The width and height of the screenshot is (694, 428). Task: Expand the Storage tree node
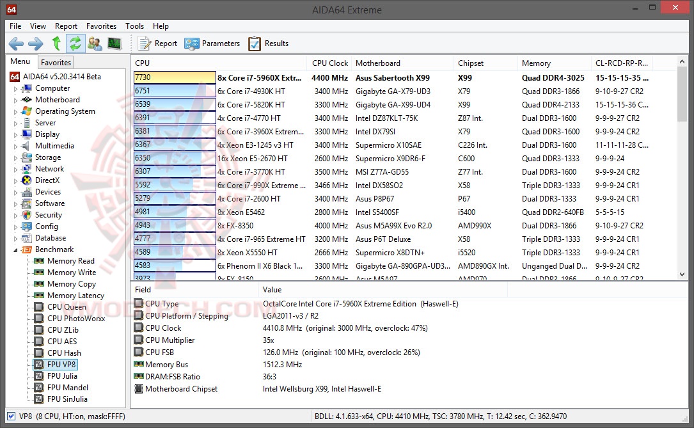coord(15,158)
